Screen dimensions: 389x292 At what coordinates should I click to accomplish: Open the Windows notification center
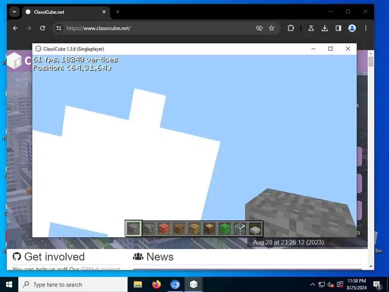377,285
